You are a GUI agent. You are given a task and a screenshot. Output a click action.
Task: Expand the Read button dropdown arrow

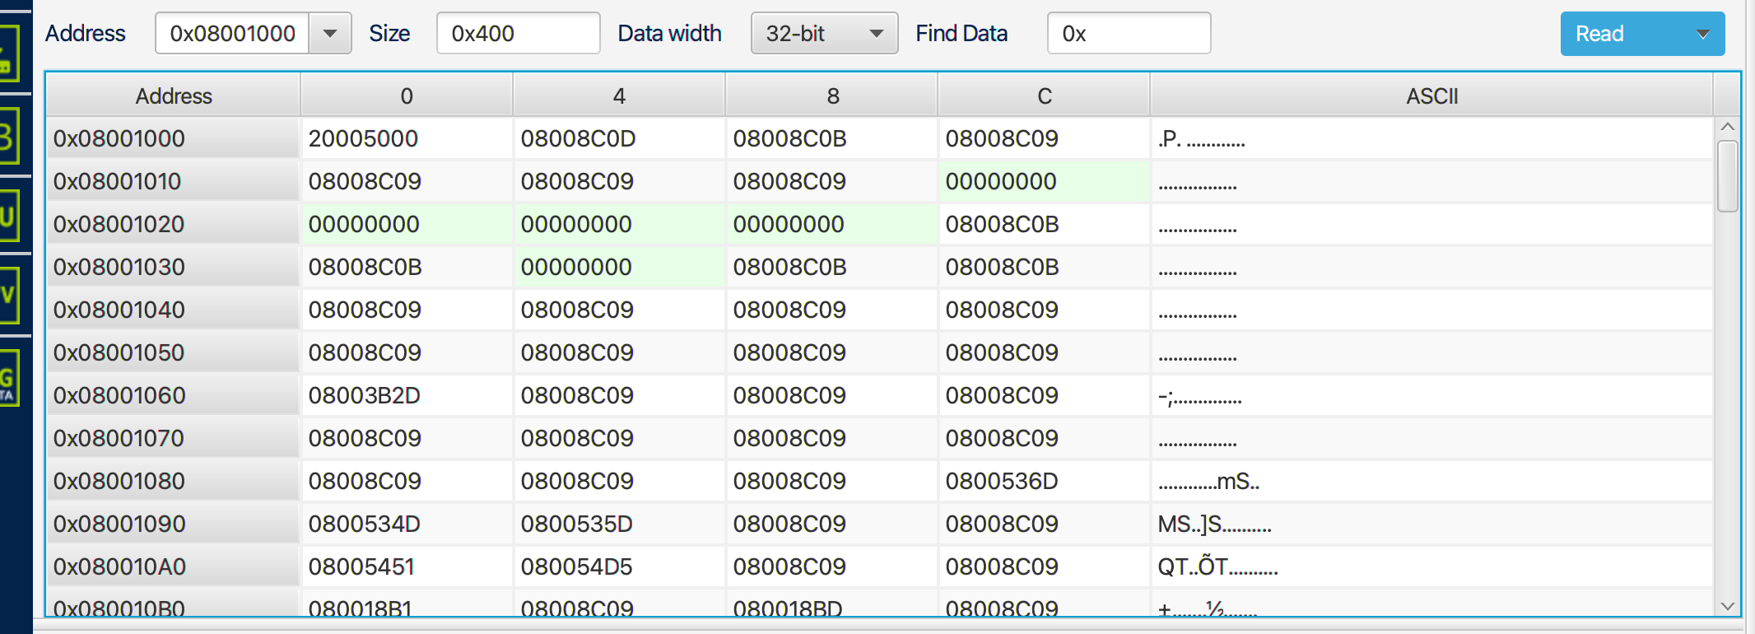tap(1703, 34)
